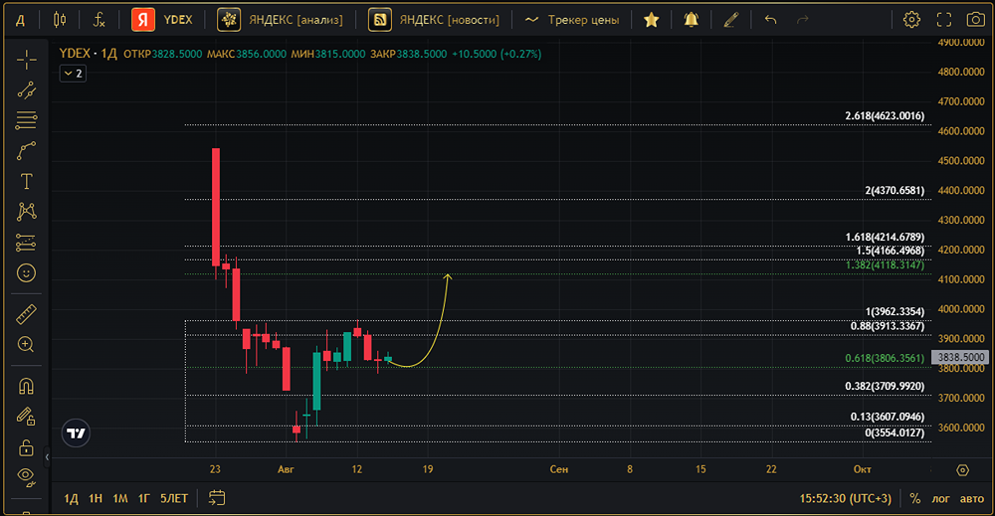995x516 pixels.
Task: Click the pencil edit icon
Action: [731, 20]
